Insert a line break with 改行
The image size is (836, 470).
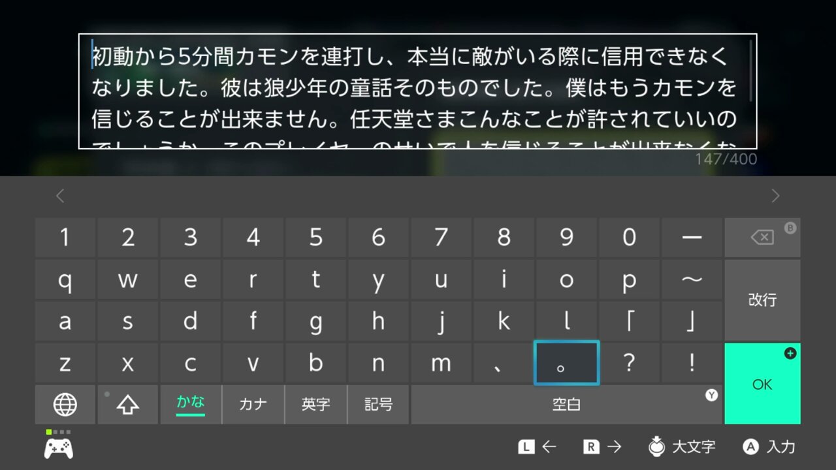762,300
